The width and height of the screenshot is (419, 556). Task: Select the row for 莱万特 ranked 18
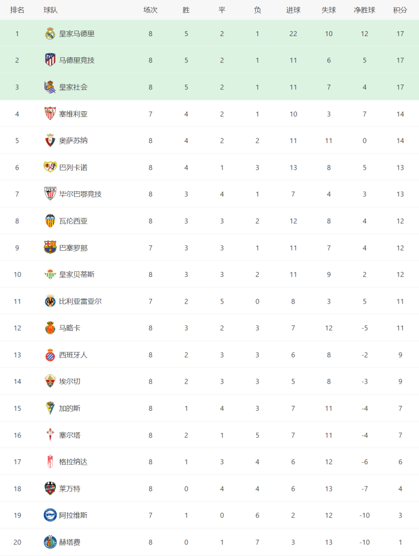pyautogui.click(x=209, y=489)
